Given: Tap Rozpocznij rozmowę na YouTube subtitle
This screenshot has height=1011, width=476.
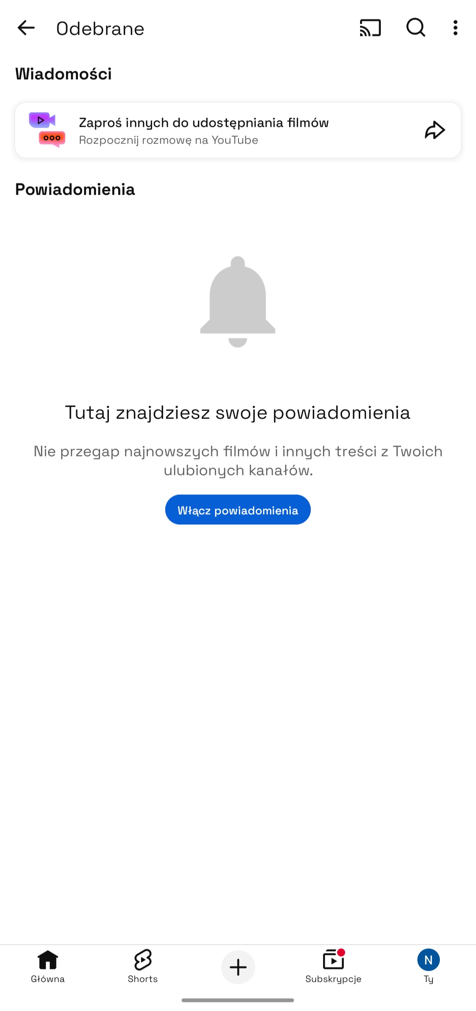Looking at the screenshot, I should click(168, 140).
